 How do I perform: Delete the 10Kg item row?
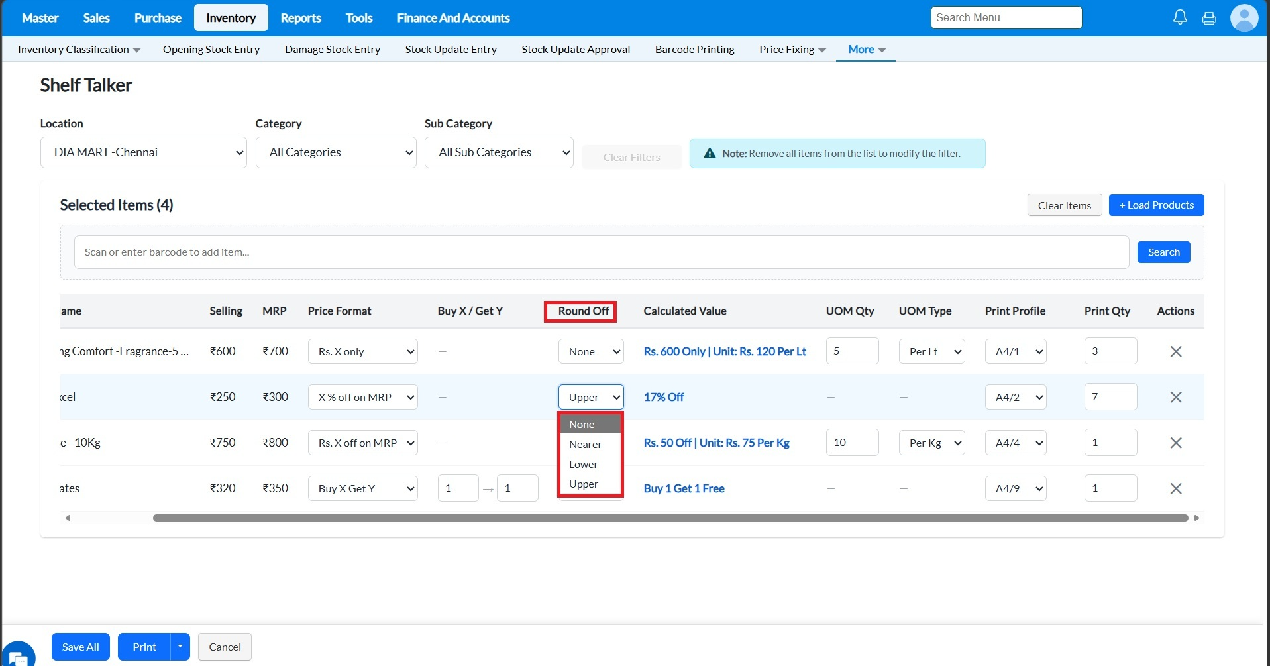pos(1176,443)
